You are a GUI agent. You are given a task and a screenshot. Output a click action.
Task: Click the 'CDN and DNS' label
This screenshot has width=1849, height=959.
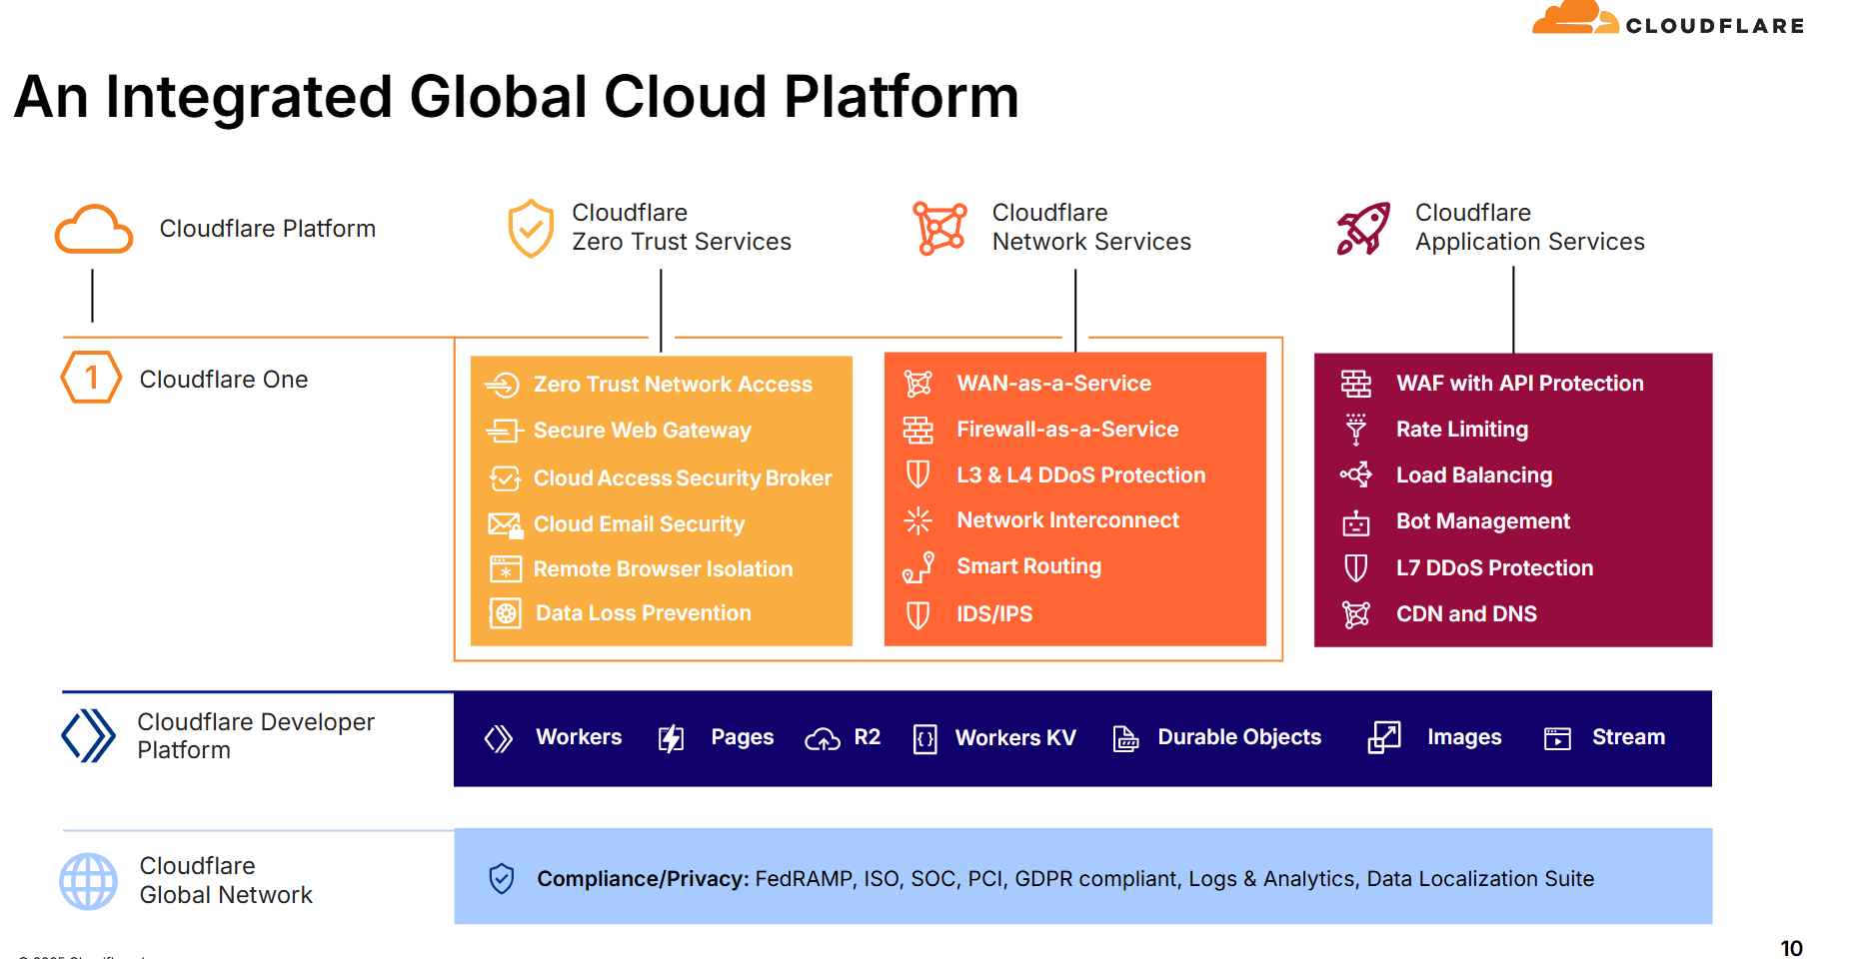coord(1467,614)
